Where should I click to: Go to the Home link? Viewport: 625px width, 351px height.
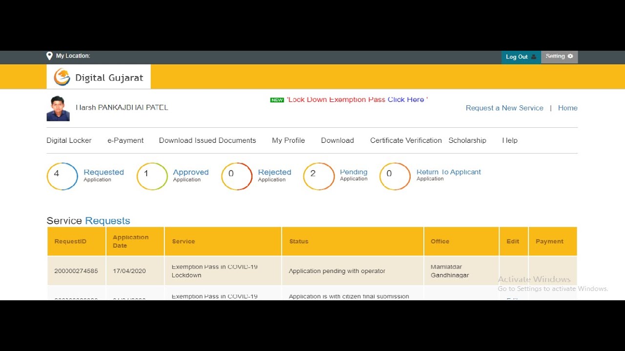(x=568, y=108)
